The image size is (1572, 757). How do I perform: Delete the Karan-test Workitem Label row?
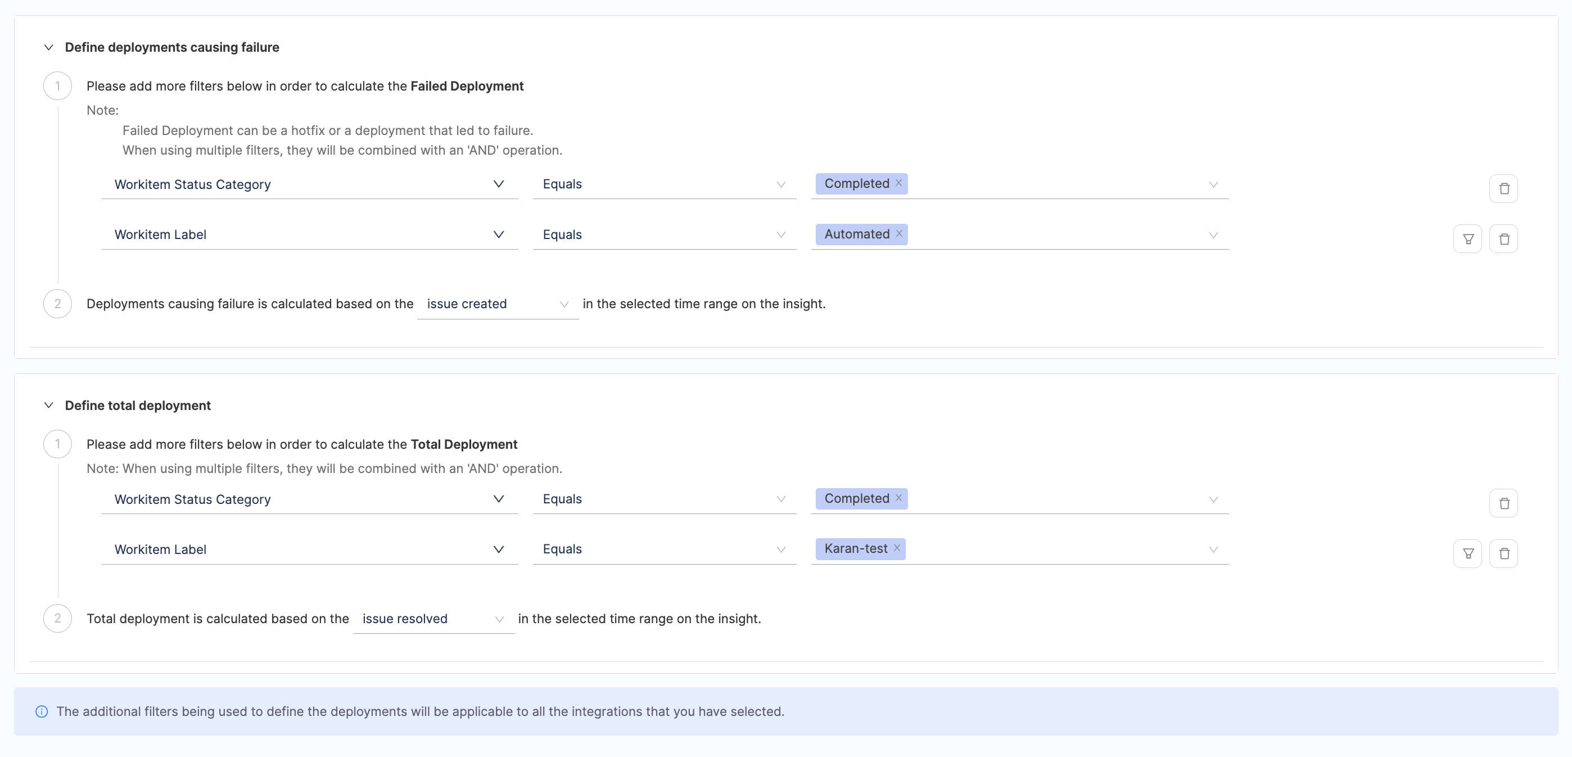1503,553
